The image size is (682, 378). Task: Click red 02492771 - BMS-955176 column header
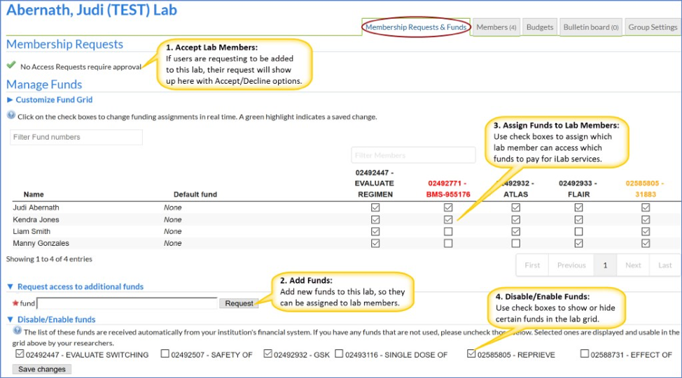(x=448, y=189)
